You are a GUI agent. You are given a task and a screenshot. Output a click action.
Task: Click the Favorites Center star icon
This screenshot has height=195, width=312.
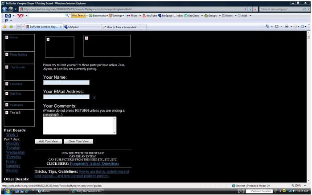tap(5, 27)
